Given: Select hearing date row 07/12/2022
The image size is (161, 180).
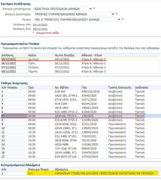Looking at the screenshot, I should (x=80, y=67).
